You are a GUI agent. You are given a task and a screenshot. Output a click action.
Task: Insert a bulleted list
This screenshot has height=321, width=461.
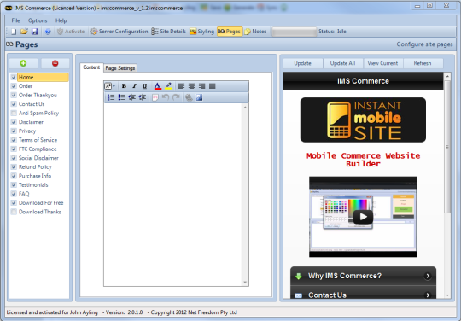pyautogui.click(x=121, y=97)
